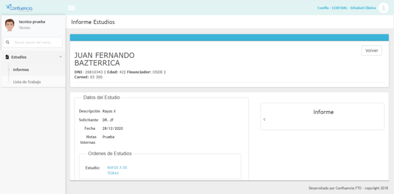394x194 pixels.
Task: Click the search magnifier icon
Action: pos(7,42)
